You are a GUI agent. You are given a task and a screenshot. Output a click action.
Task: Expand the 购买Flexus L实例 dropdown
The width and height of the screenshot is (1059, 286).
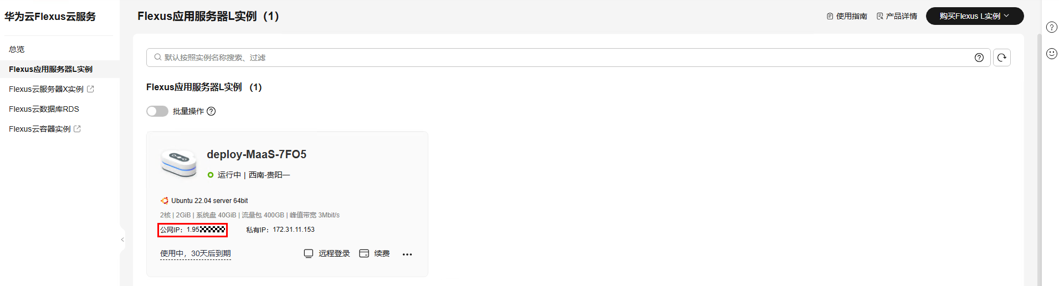pyautogui.click(x=974, y=16)
